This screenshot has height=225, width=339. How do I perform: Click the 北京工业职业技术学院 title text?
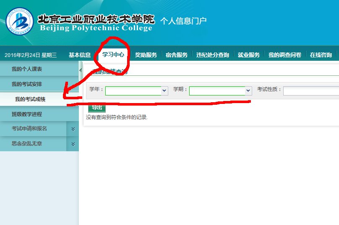[x=96, y=19]
